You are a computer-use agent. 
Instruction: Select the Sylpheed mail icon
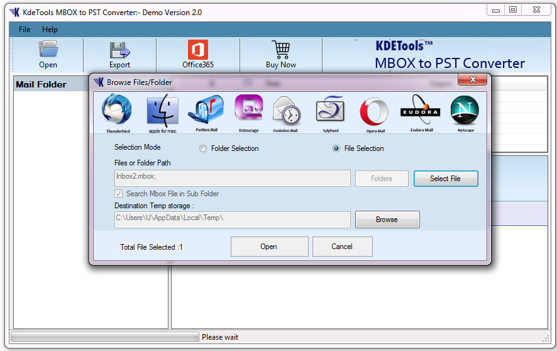pyautogui.click(x=330, y=111)
